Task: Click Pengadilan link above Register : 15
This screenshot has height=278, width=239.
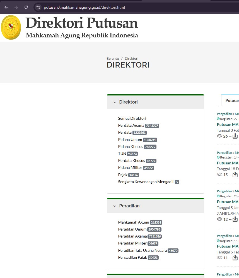Action: [224, 236]
